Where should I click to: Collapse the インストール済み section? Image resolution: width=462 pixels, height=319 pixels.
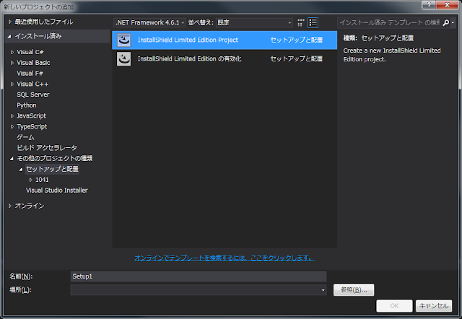point(9,36)
